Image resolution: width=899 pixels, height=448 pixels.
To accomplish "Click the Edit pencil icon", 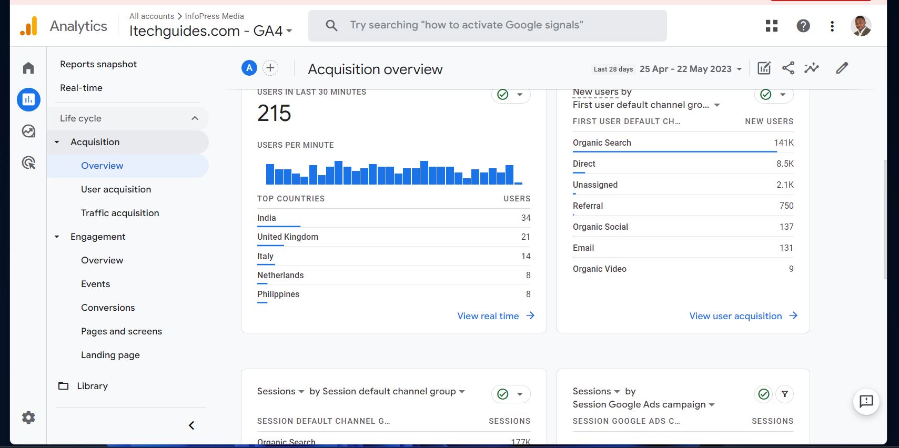I will [842, 68].
